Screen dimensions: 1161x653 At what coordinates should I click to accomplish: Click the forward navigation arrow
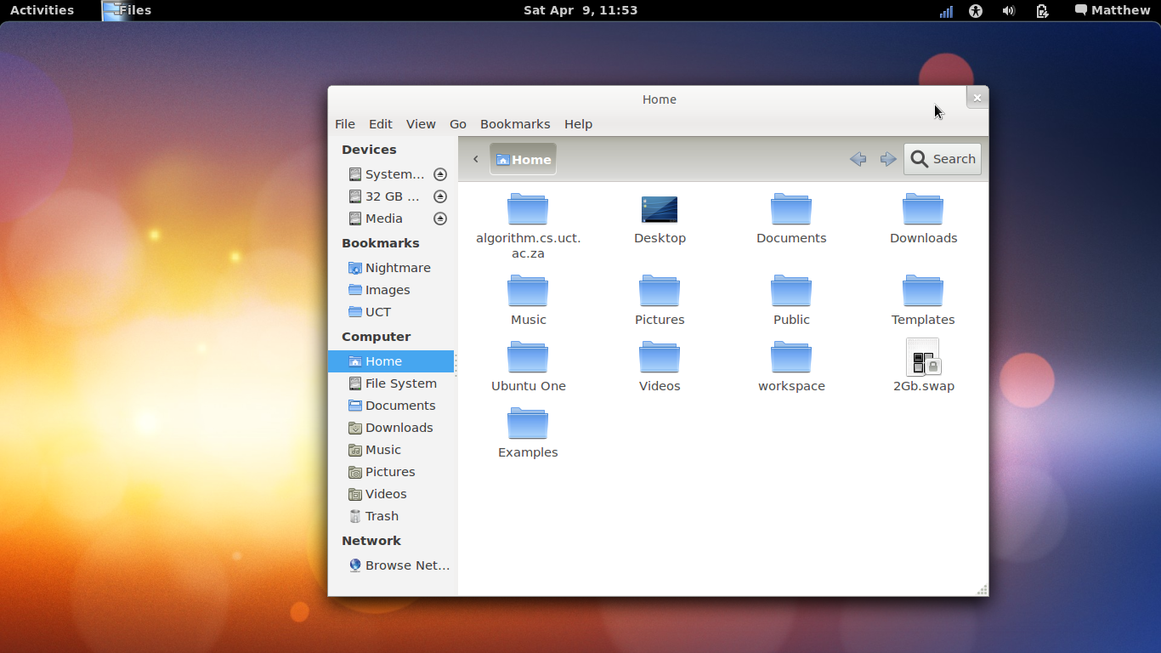tap(887, 159)
